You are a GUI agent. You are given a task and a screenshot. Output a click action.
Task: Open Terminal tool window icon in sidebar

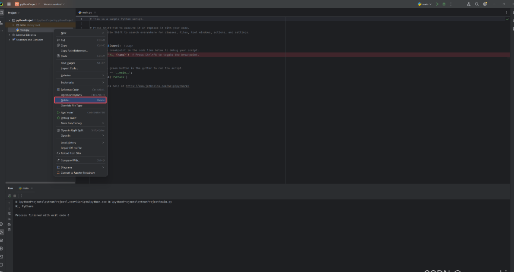tap(2, 256)
